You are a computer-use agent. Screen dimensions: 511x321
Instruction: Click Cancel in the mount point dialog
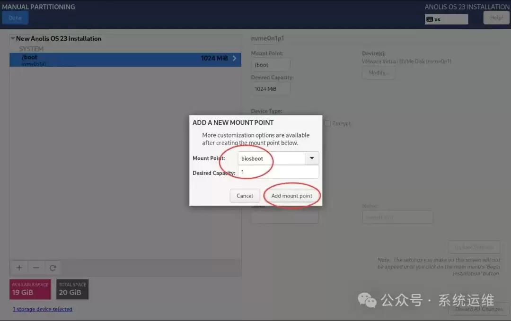[x=245, y=196]
